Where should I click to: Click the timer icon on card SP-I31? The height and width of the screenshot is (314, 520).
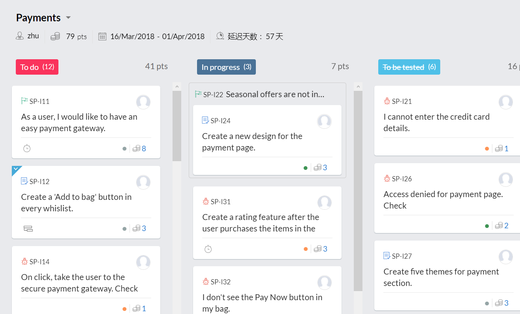click(208, 249)
